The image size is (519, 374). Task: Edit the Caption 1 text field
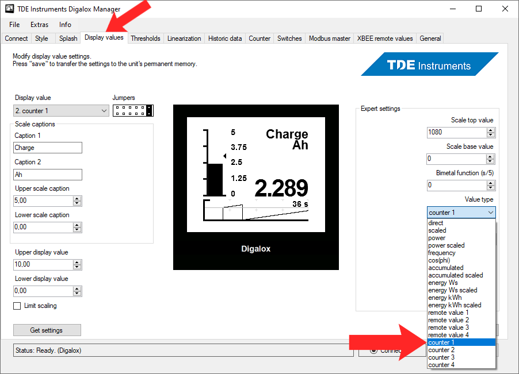coord(48,148)
